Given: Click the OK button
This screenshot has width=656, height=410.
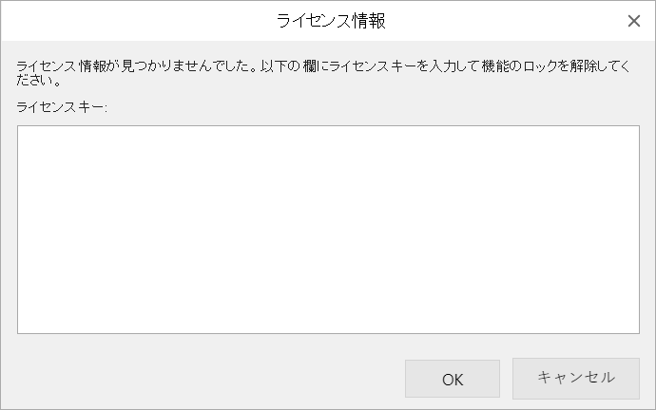Looking at the screenshot, I should coord(453,379).
